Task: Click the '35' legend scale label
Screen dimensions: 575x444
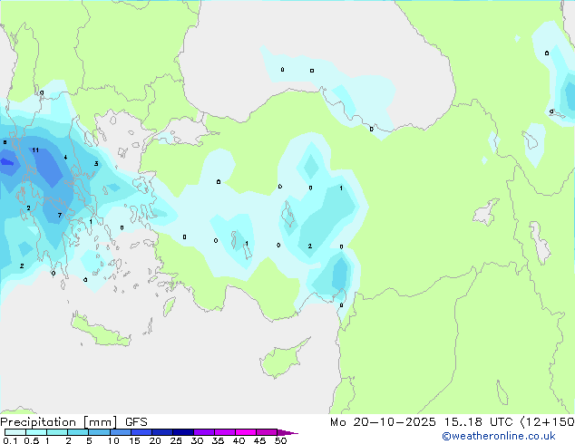Action: 218,440
